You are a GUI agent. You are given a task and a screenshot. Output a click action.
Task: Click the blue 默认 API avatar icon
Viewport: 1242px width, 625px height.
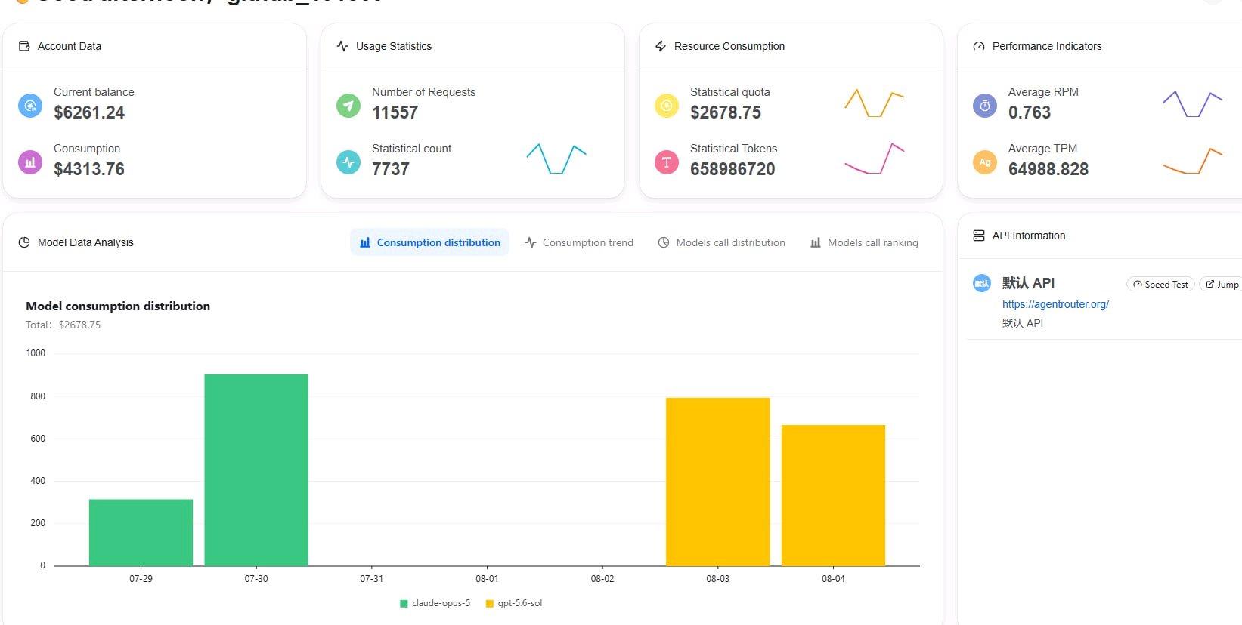point(982,284)
